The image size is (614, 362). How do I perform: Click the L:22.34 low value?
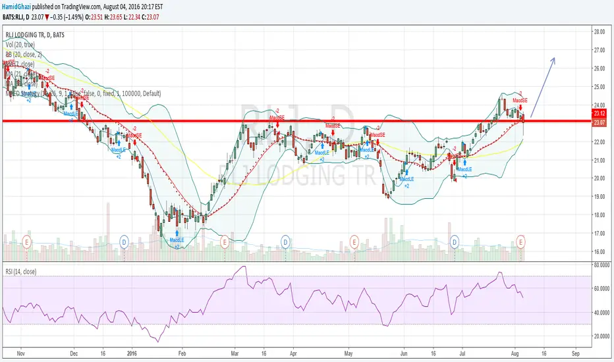[132, 17]
